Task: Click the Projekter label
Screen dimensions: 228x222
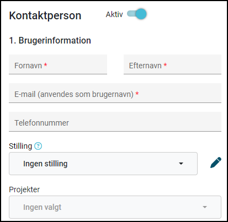Action: 24,189
